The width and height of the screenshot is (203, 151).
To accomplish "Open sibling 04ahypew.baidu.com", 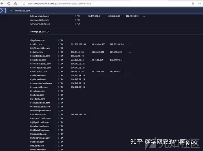I will pos(40,103).
